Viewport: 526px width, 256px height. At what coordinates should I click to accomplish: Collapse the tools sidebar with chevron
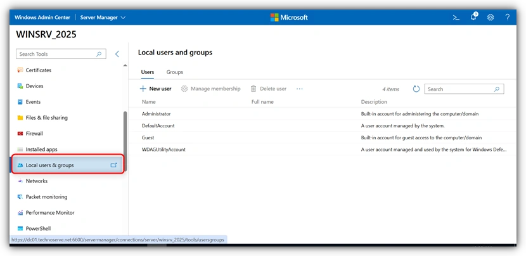[117, 54]
